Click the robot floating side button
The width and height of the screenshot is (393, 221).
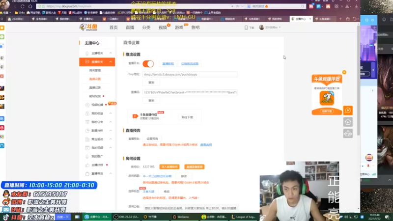[348, 134]
